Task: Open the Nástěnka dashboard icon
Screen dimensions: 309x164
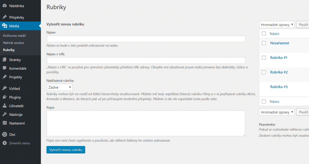Action: point(5,6)
